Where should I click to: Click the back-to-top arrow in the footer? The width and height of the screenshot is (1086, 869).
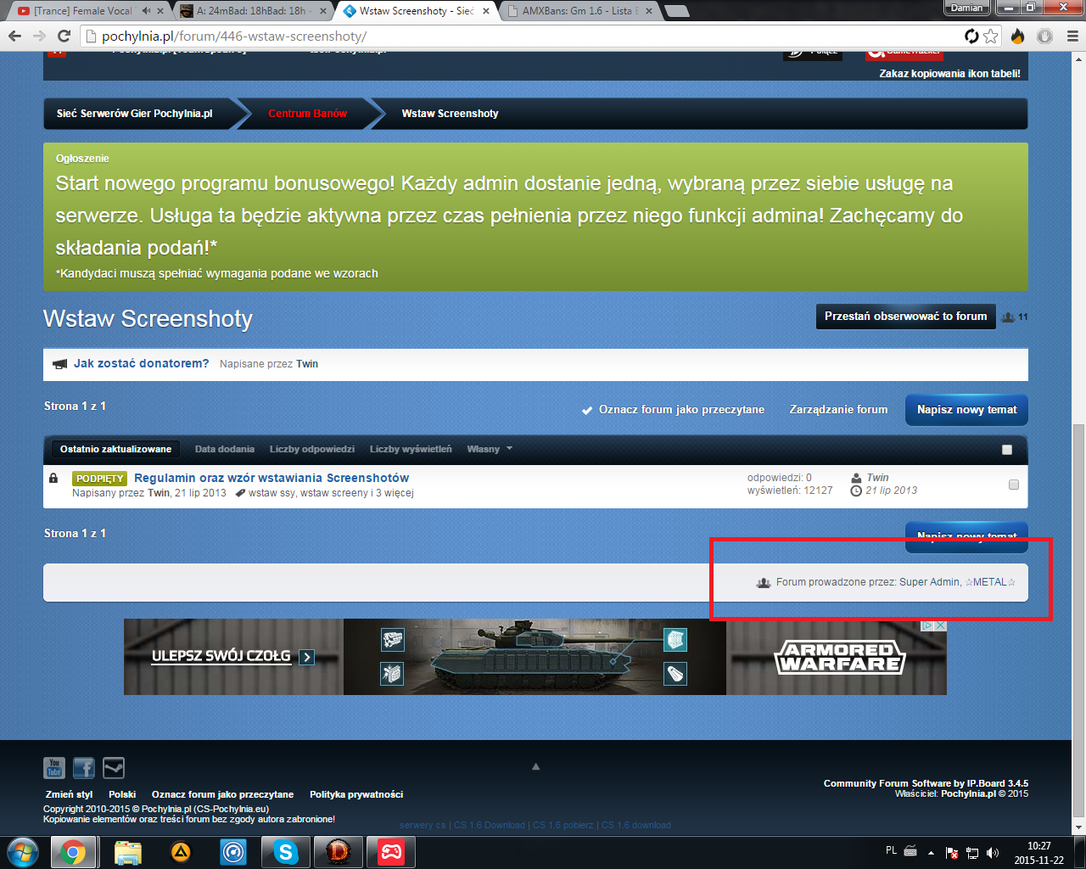click(535, 766)
